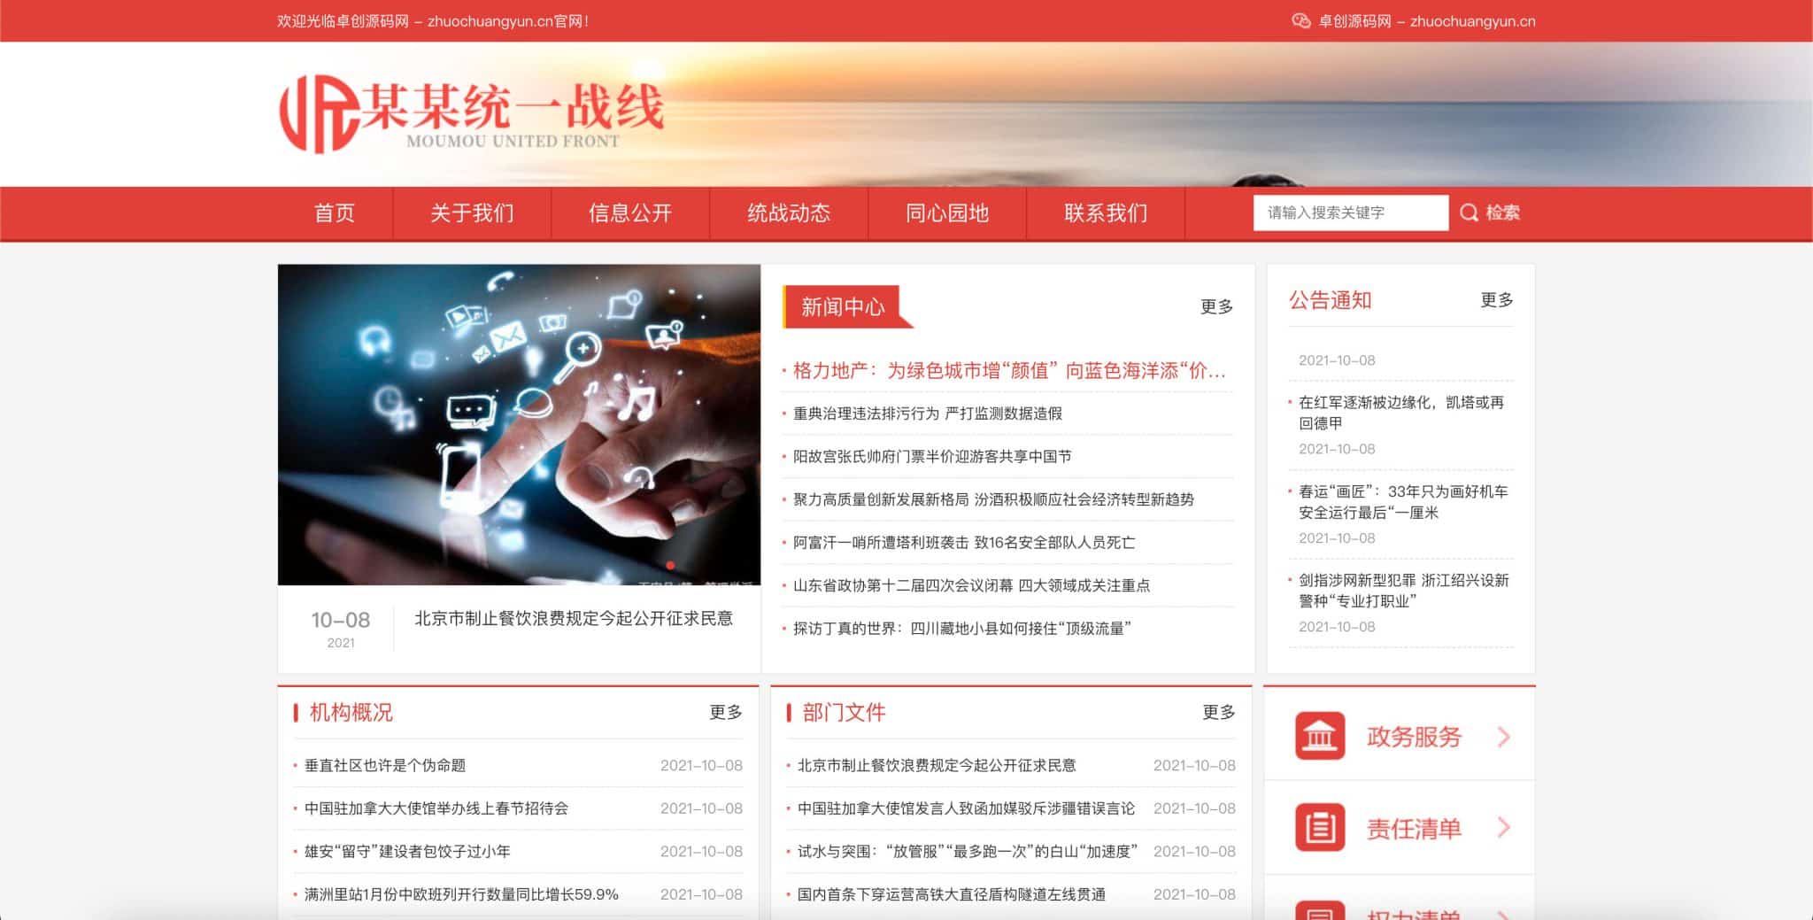Open 阿富汗一哨所遭塔利班袭击 article
This screenshot has width=1813, height=920.
click(x=964, y=542)
